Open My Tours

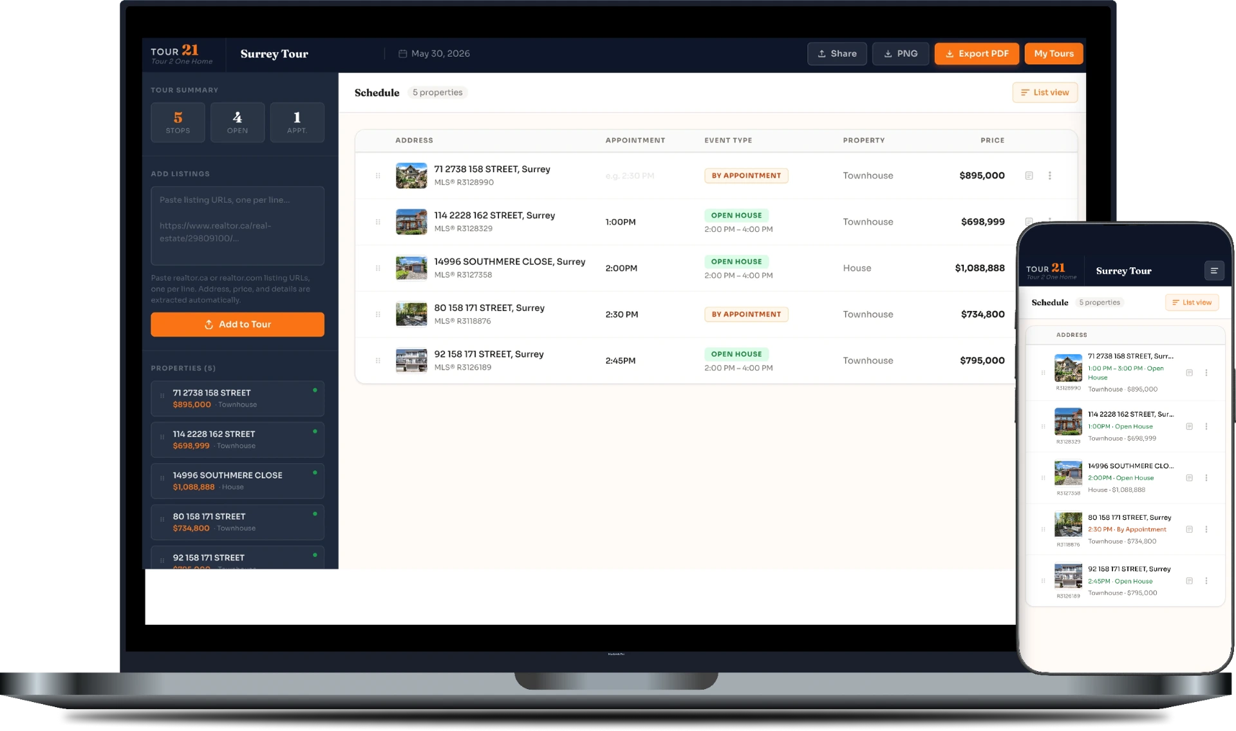tap(1053, 53)
